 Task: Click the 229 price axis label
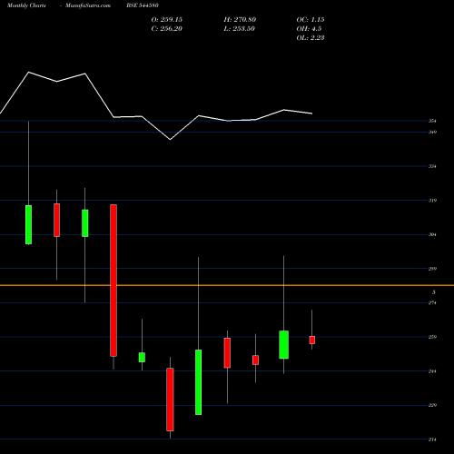tap(432, 405)
